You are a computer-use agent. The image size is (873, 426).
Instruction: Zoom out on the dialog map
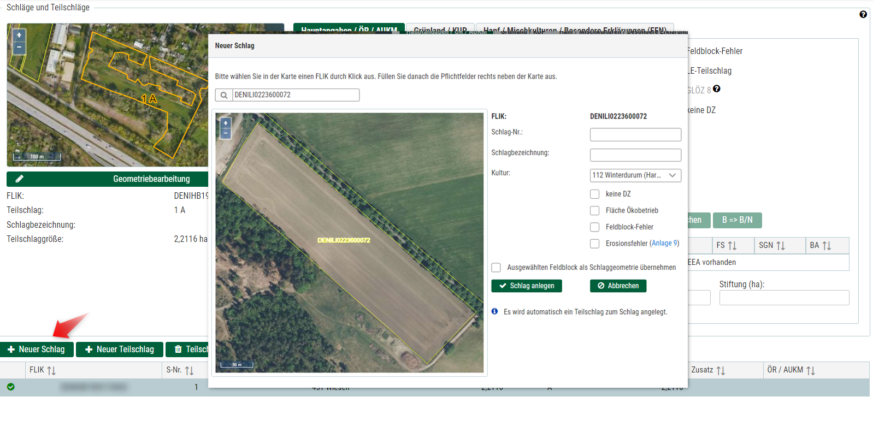(x=226, y=133)
